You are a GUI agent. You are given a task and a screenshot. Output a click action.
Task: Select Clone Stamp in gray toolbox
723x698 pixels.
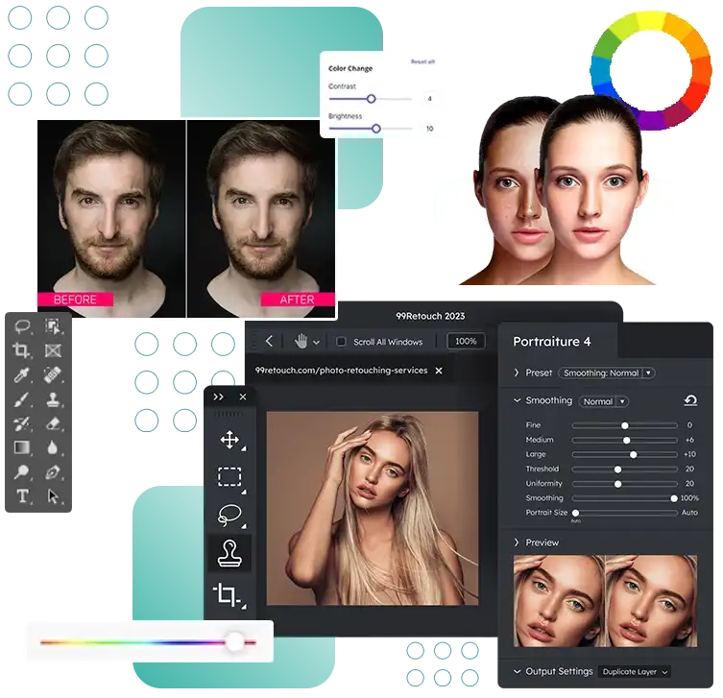tap(54, 399)
